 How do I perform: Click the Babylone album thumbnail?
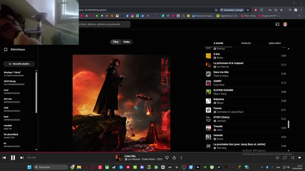click(x=208, y=101)
